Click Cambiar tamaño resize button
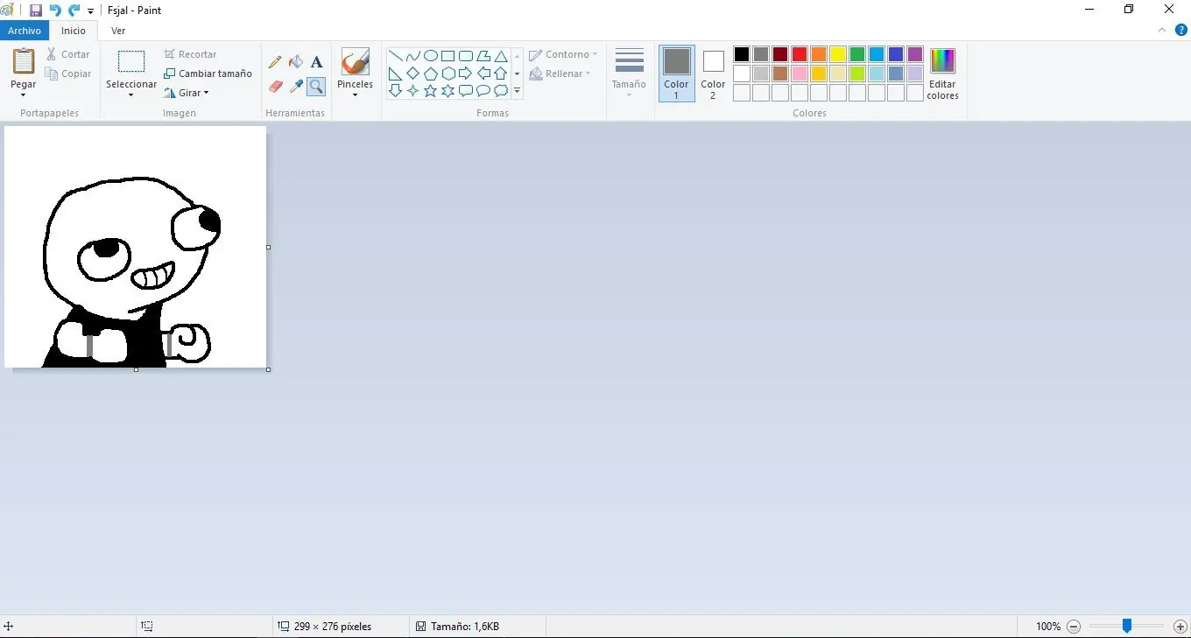1191x638 pixels. pos(208,74)
